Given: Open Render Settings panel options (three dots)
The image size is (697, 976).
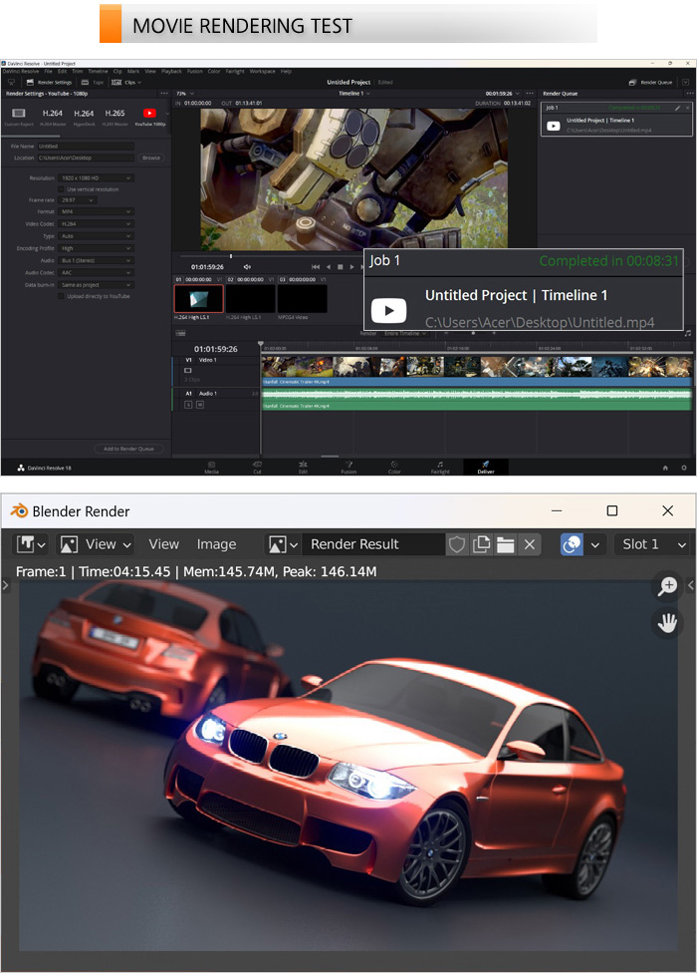Looking at the screenshot, I should pyautogui.click(x=164, y=94).
